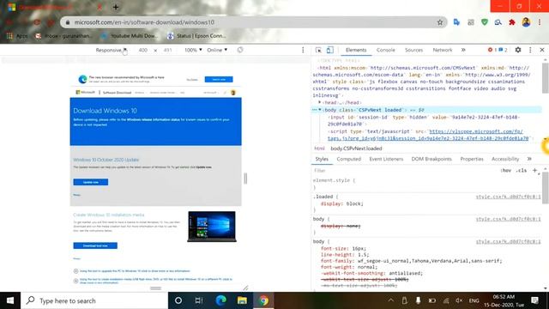Open the address bar URL
Screen dimensions: 549x309
pyautogui.click(x=144, y=22)
